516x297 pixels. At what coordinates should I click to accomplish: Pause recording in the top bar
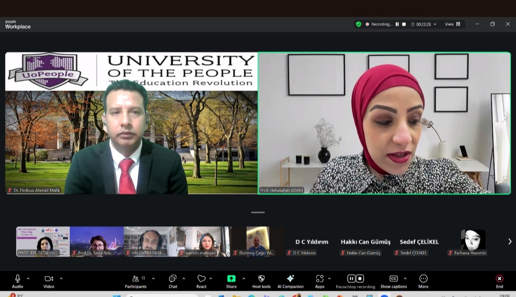(397, 24)
